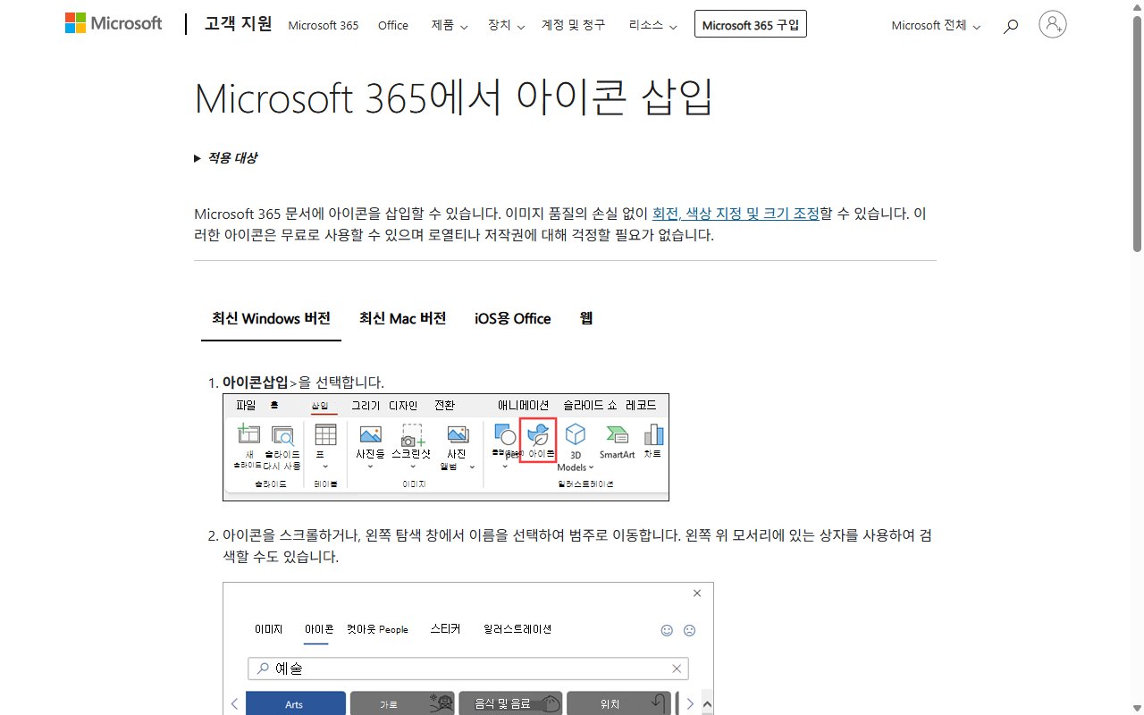Click the 사진 앨범 icon in ribbon screenshot

(x=458, y=434)
